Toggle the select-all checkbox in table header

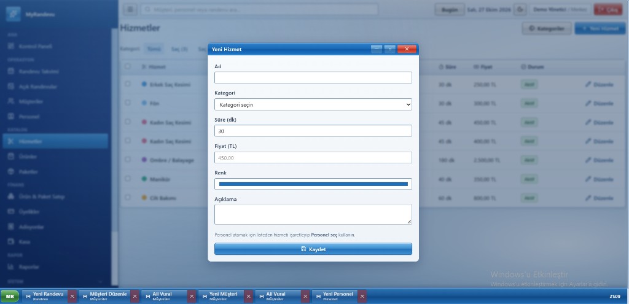click(x=128, y=66)
